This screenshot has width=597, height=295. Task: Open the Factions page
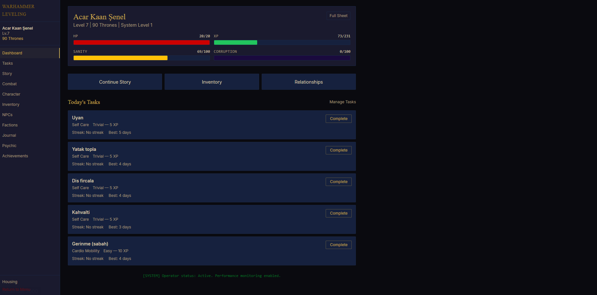pyautogui.click(x=10, y=125)
